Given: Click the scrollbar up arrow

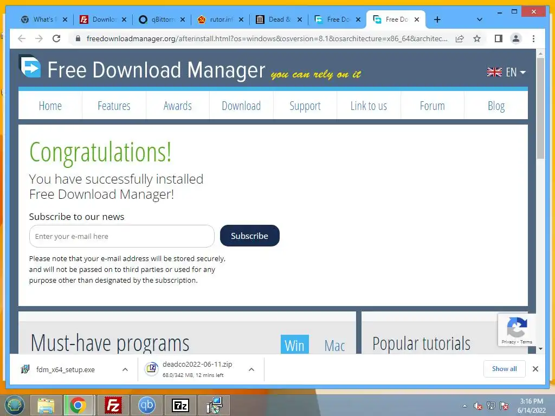Looking at the screenshot, I should [540, 54].
